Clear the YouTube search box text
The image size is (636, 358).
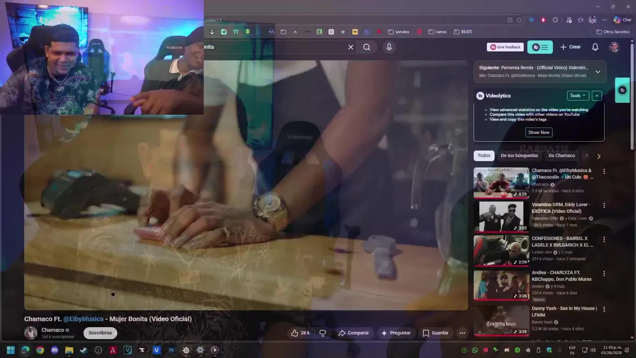351,47
